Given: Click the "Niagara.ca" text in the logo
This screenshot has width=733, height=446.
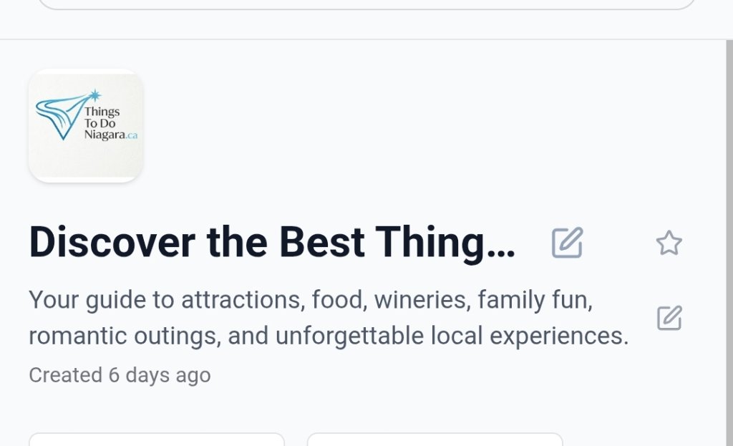Looking at the screenshot, I should pyautogui.click(x=110, y=135).
